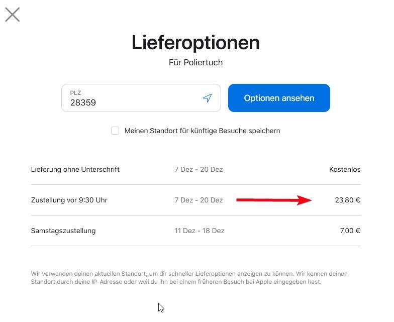
Task: Click the 23,80 € price
Action: (348, 200)
